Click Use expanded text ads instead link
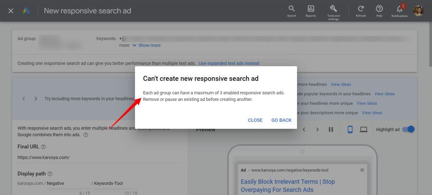 point(229,63)
